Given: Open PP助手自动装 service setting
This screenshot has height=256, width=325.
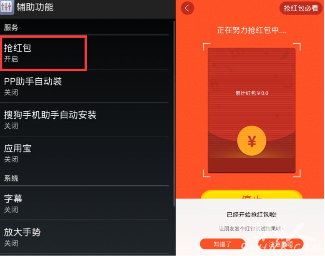Looking at the screenshot, I should point(85,86).
